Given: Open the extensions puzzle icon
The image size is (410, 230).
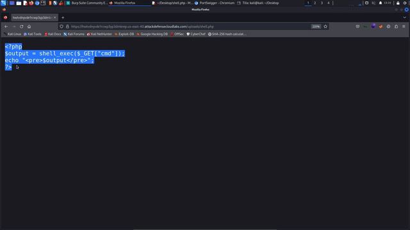Looking at the screenshot, I should click(396, 26).
